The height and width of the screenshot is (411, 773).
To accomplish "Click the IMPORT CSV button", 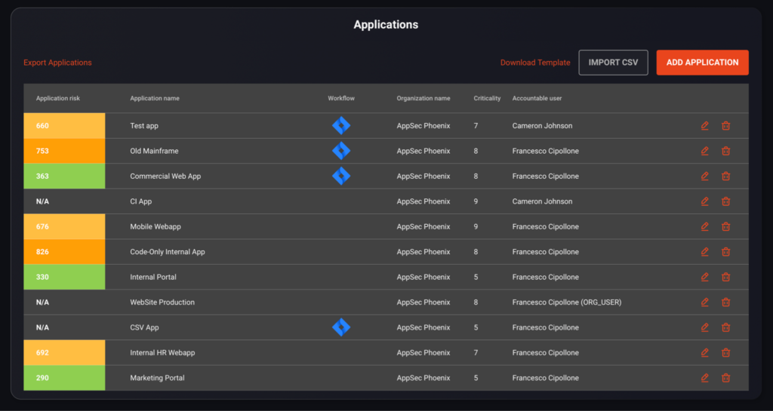I will 613,63.
